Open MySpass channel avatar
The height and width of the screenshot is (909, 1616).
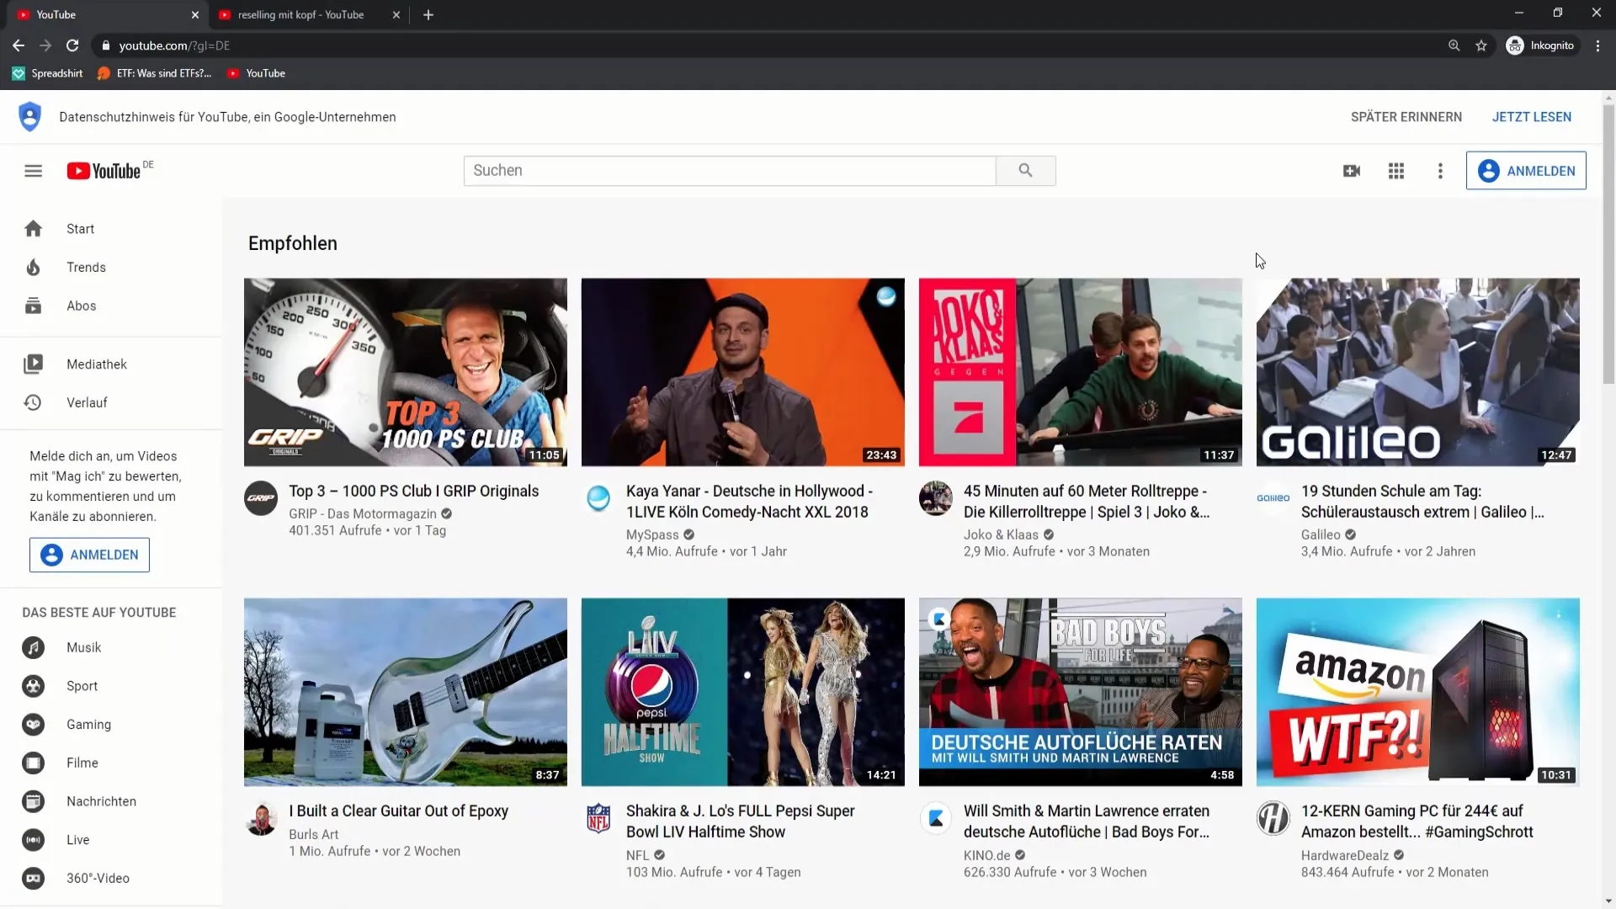coord(598,497)
